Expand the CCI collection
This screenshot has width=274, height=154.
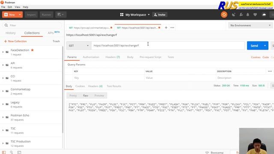pyautogui.click(x=3, y=78)
